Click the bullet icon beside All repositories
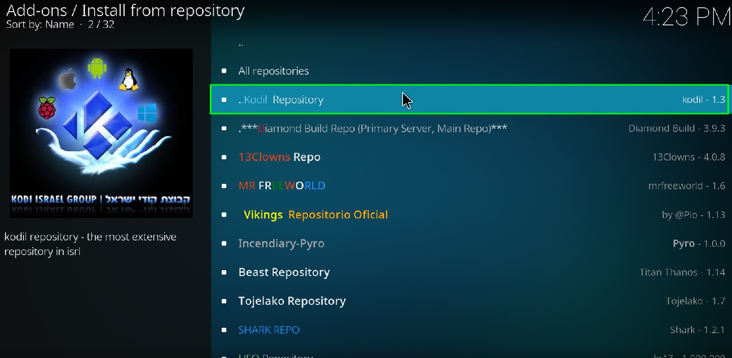732x358 pixels. click(x=224, y=71)
